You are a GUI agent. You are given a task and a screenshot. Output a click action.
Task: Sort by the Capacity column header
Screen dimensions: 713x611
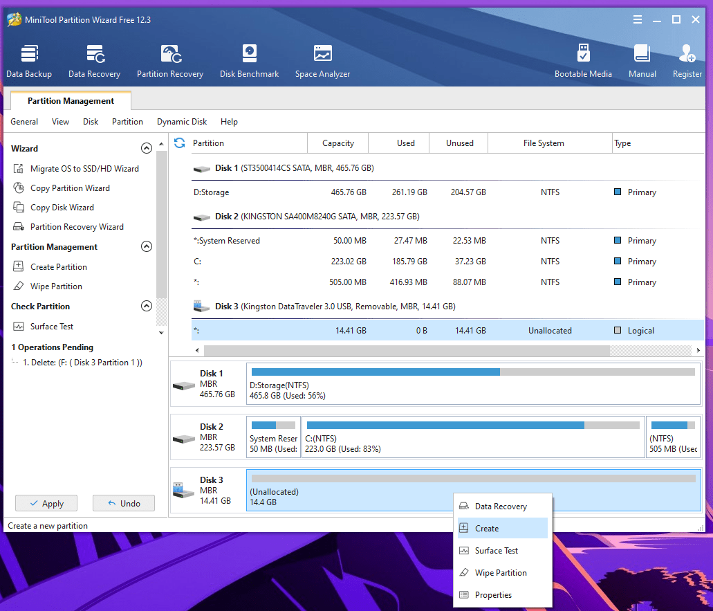click(x=338, y=143)
